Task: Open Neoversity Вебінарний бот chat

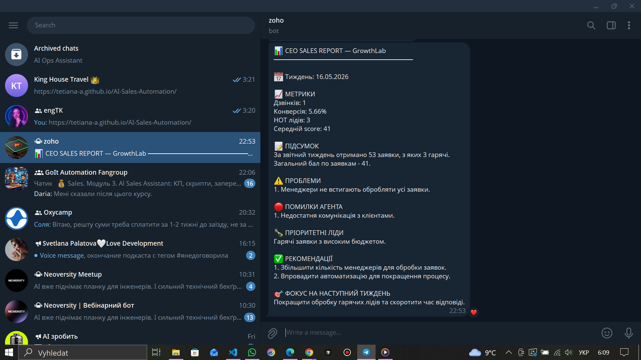Action: 130,312
